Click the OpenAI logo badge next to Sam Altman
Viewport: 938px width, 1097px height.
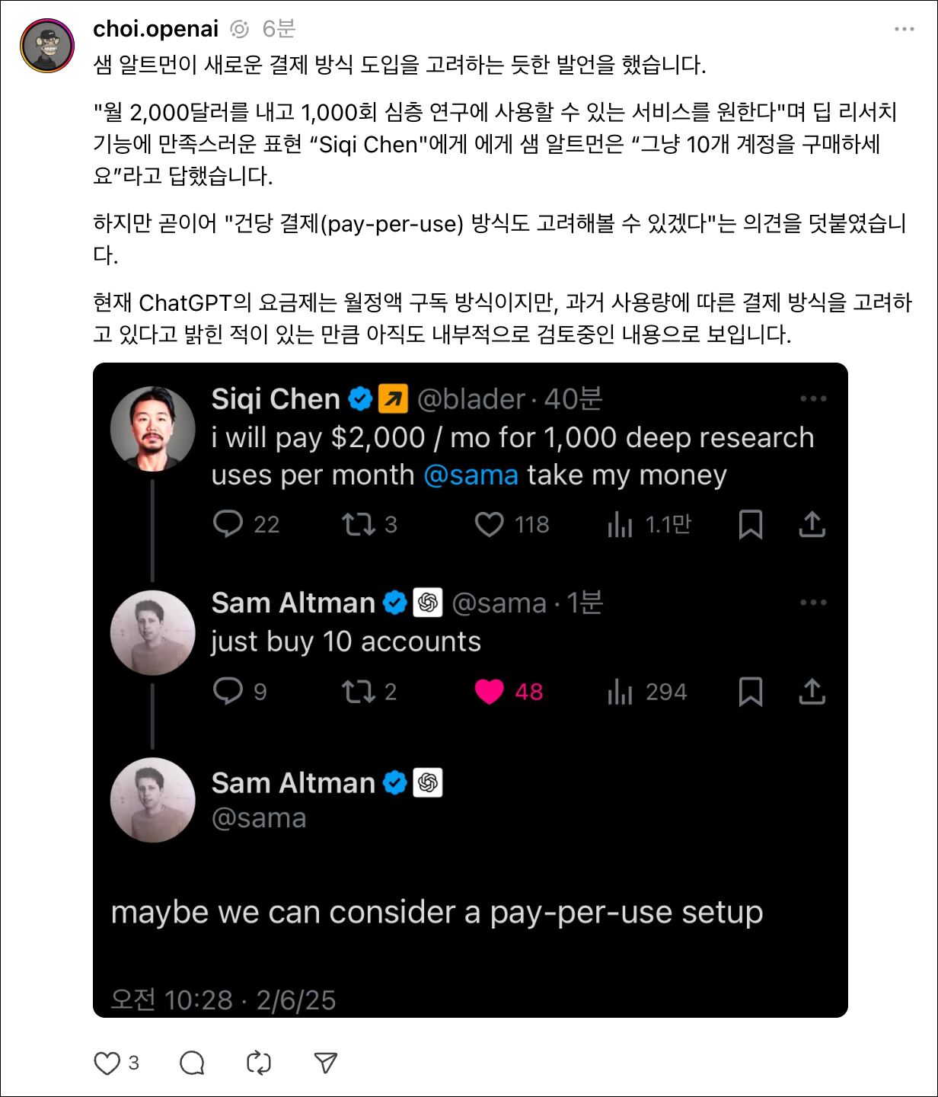[429, 603]
